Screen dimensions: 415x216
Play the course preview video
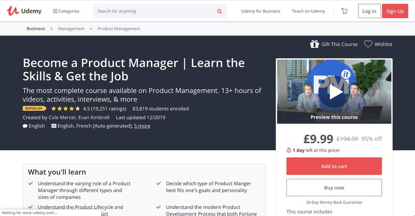point(334,92)
